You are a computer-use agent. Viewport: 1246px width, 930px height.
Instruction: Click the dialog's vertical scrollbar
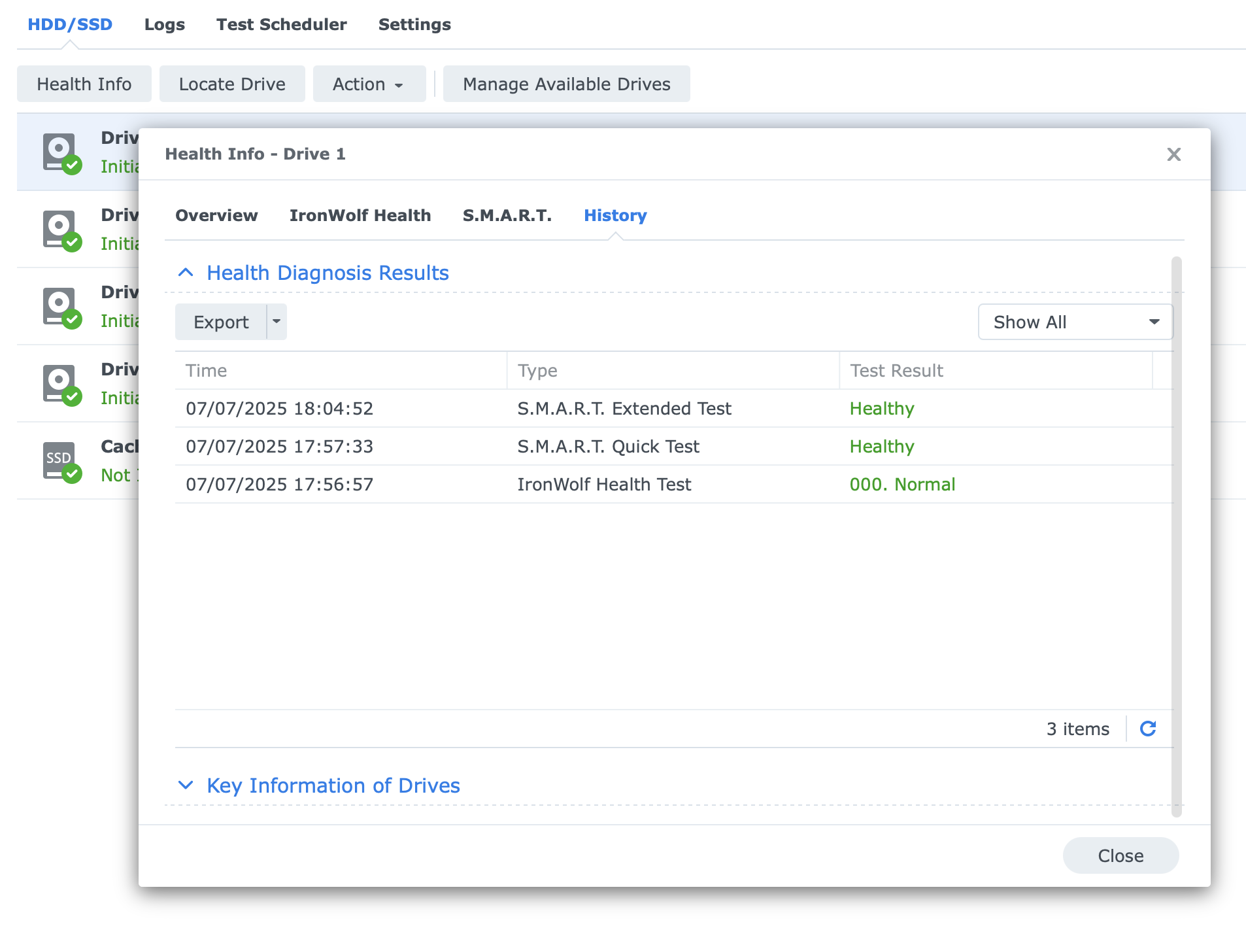tap(1177, 536)
